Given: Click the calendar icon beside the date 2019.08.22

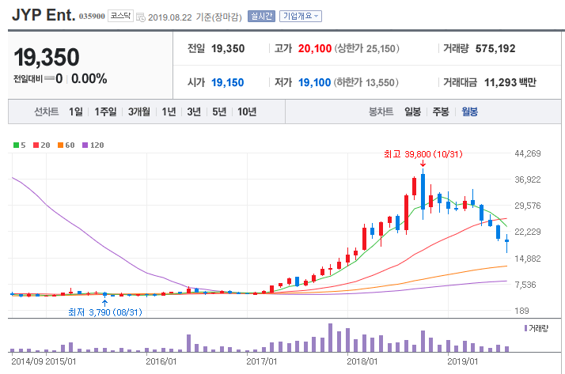Looking at the screenshot, I should (x=141, y=17).
